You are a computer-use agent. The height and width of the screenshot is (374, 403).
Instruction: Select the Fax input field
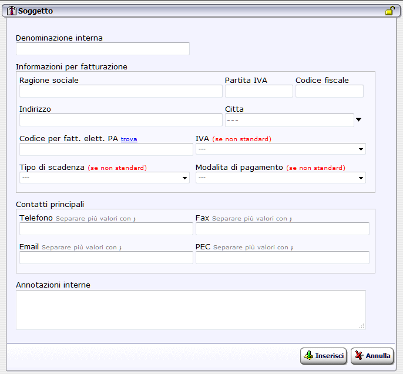282,229
